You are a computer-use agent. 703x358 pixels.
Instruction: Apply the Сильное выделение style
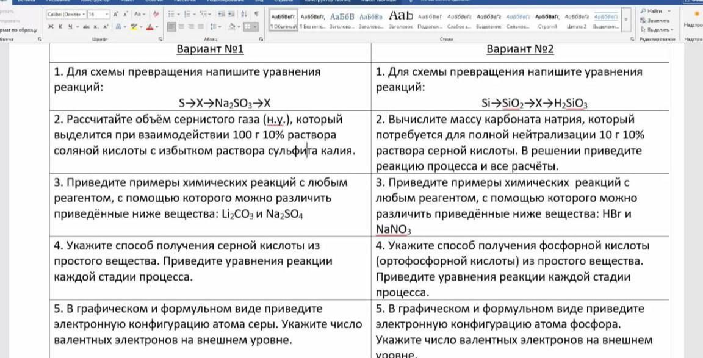coord(518,21)
